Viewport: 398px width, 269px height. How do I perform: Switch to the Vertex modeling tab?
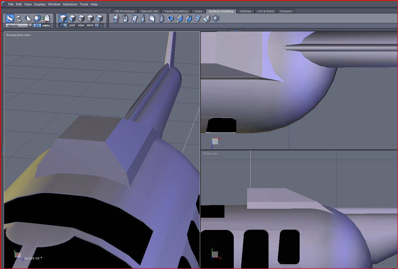pyautogui.click(x=176, y=11)
